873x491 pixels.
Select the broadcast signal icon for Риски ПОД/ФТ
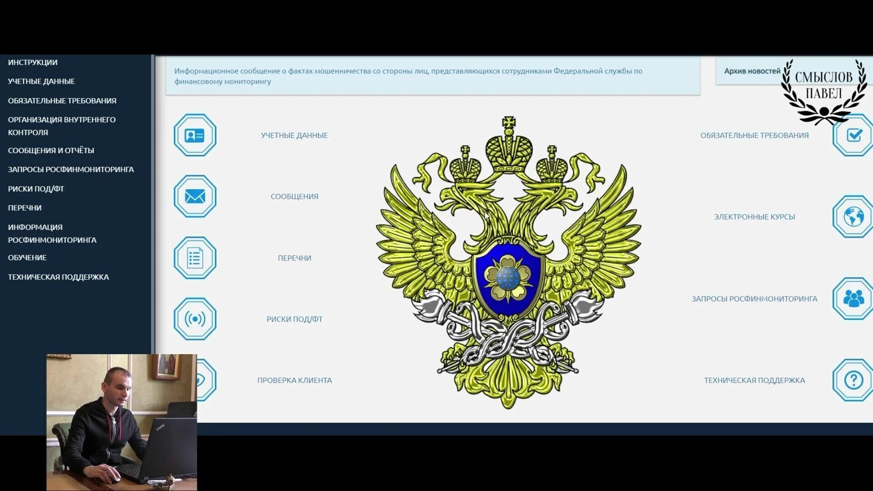click(195, 319)
